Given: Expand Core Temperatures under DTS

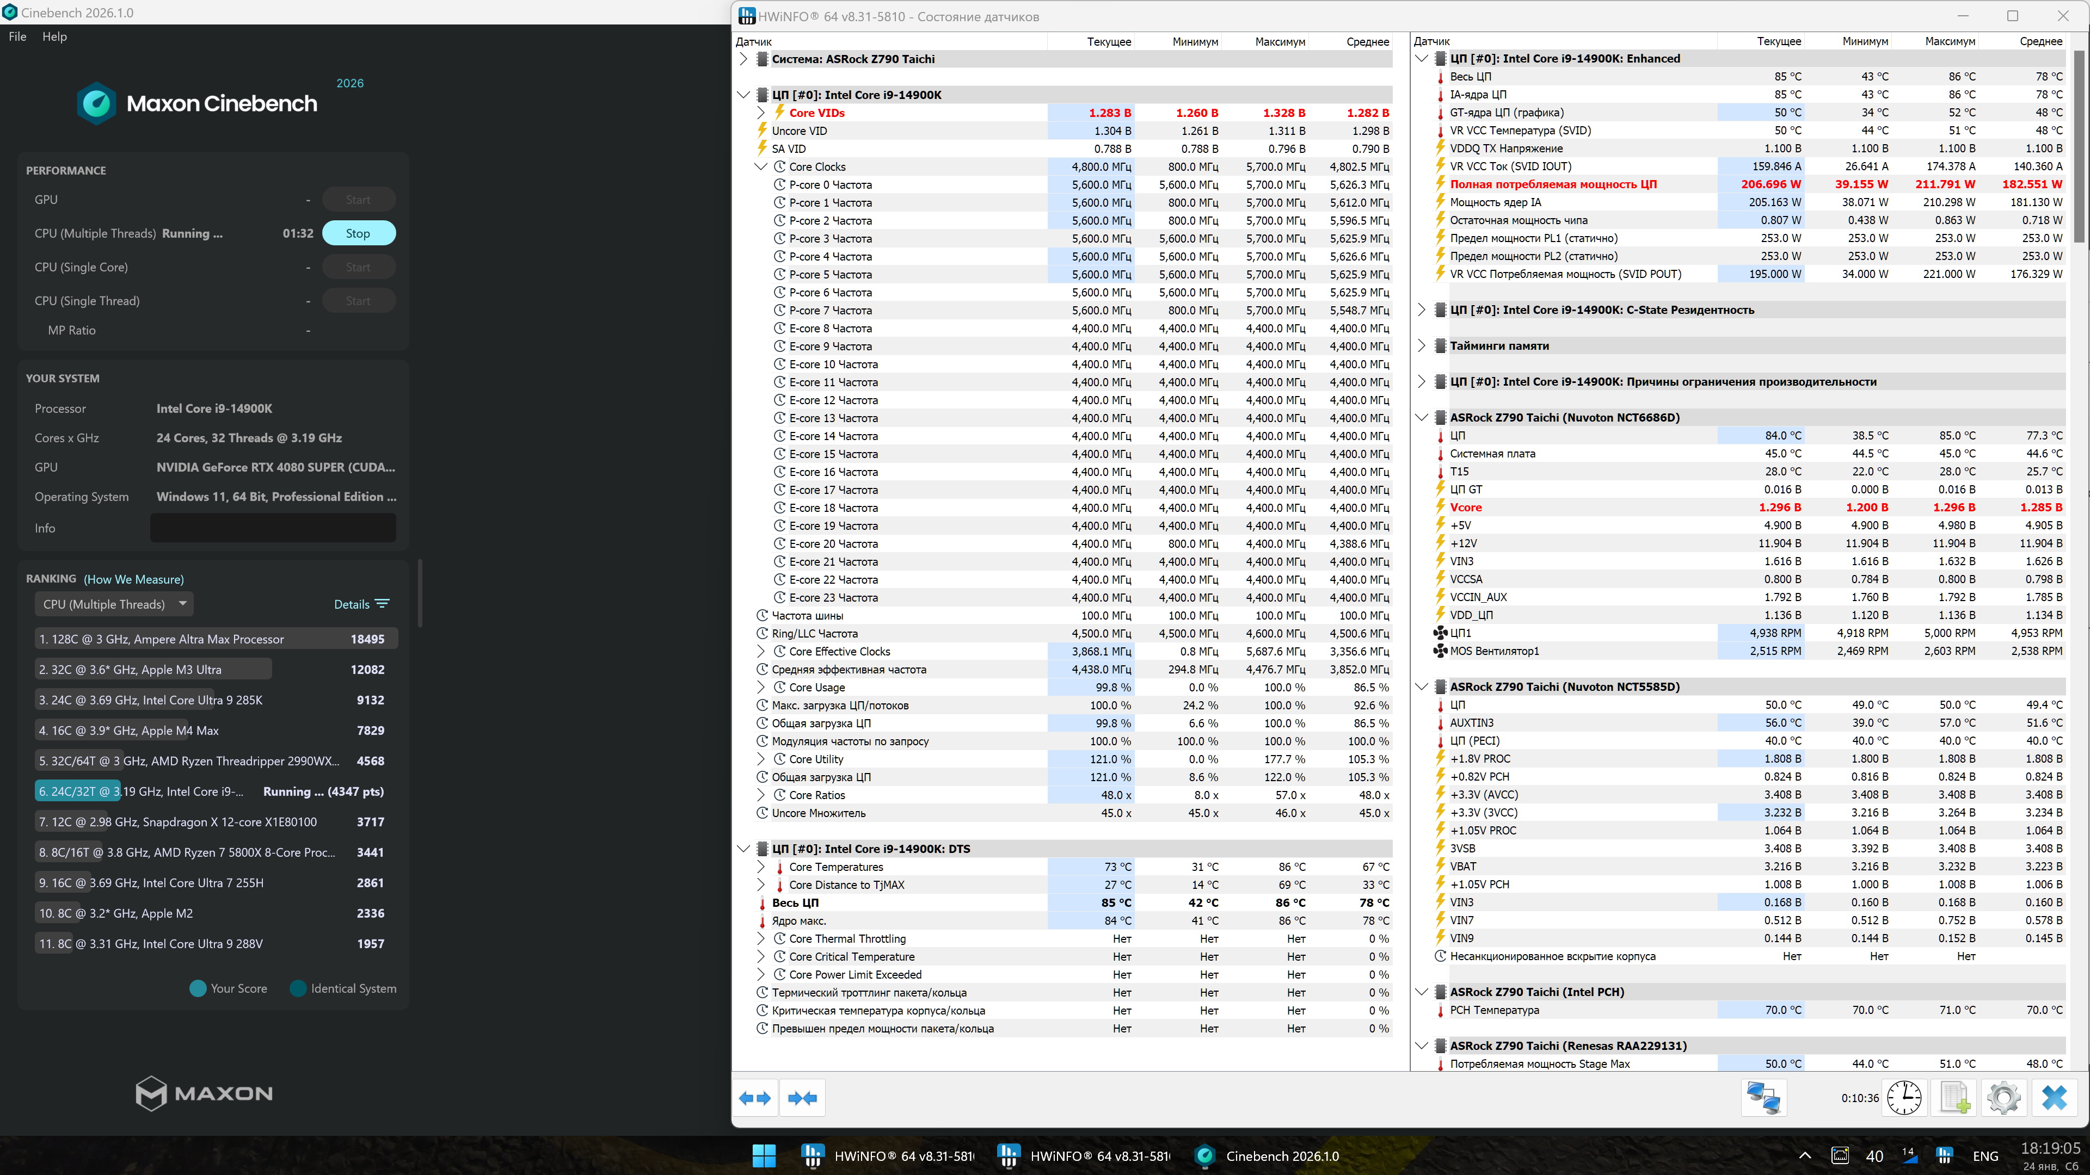Looking at the screenshot, I should (x=761, y=867).
